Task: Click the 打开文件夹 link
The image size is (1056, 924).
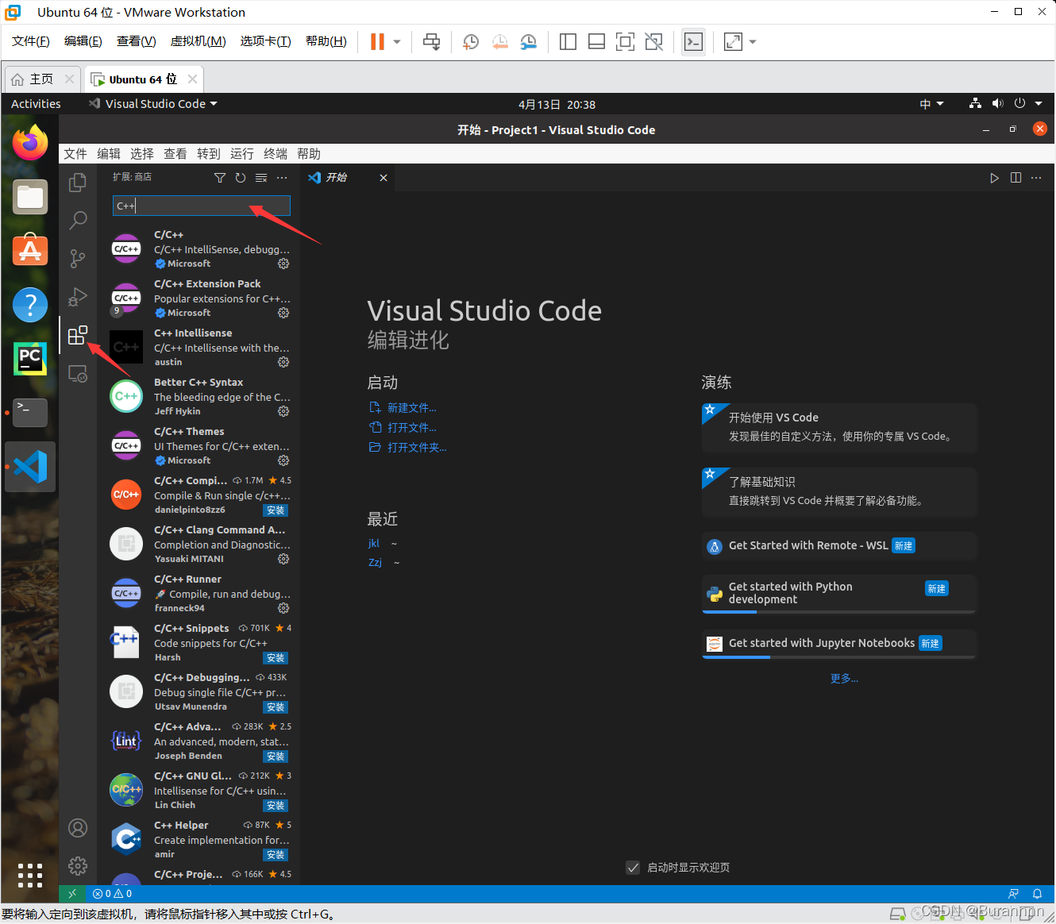Action: [x=417, y=448]
